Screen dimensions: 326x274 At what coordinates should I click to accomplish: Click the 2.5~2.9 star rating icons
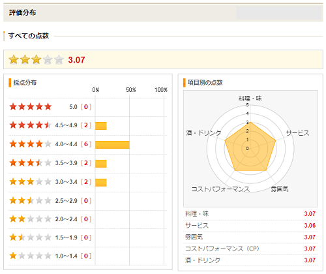click(x=31, y=200)
